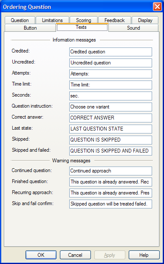
Task: Confirm changes with the OK button
Action: point(41,255)
